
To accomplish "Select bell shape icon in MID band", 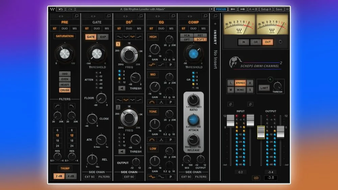I will tap(161, 102).
